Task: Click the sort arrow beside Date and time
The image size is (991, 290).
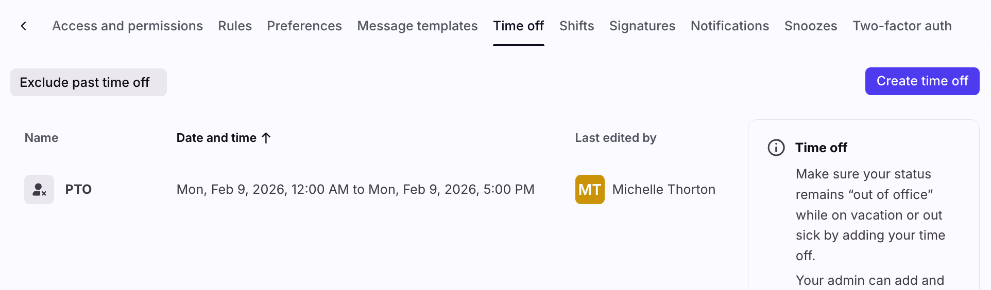Action: click(266, 138)
